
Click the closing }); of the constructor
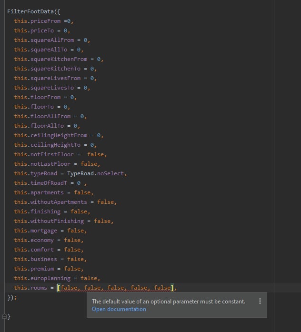[x=12, y=297]
